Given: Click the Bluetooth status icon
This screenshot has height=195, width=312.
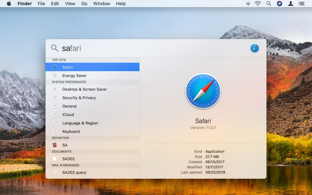Looking at the screenshot, I should tap(248, 4).
